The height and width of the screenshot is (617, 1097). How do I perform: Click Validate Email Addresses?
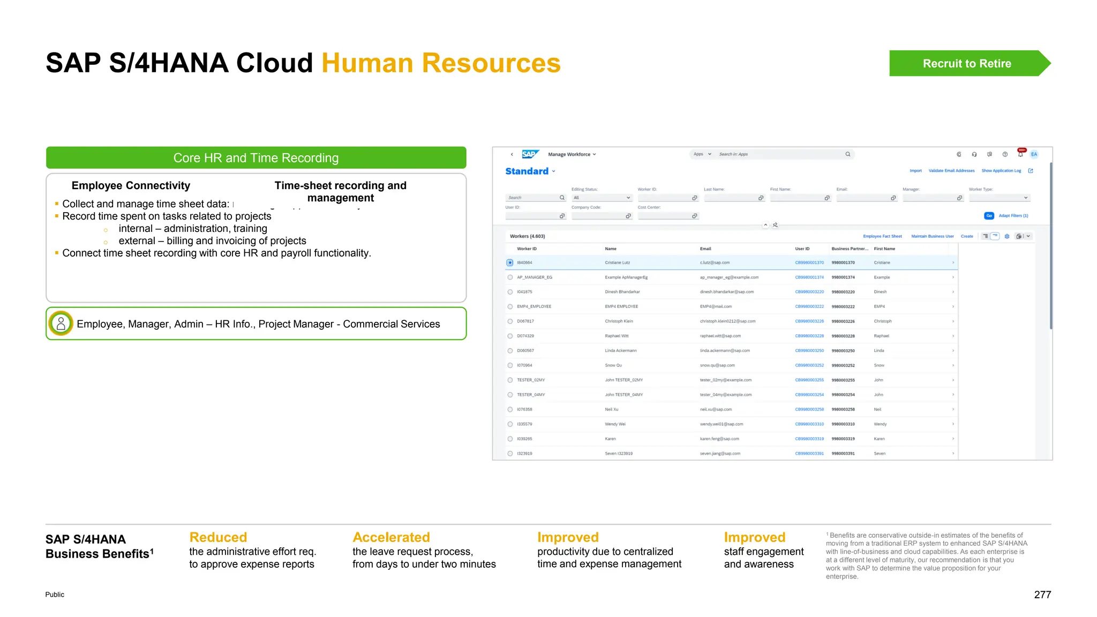tap(951, 171)
